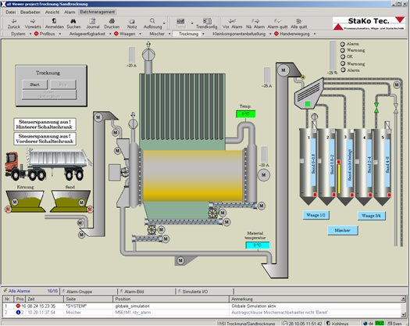This screenshot has width=410, height=326.
Task: Open the Batchmanagement menu
Action: pos(98,12)
